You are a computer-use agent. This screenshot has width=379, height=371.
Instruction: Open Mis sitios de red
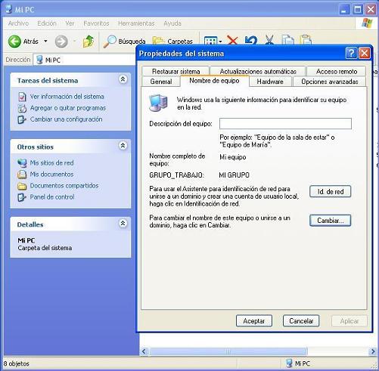(52, 163)
